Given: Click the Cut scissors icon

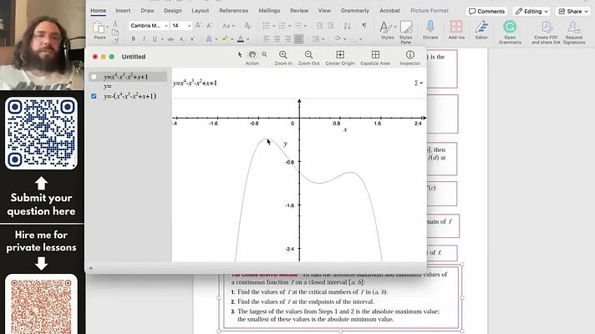Looking at the screenshot, I should 115,24.
